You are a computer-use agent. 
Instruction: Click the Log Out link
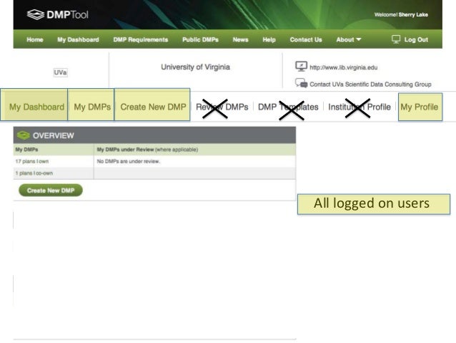click(x=416, y=39)
